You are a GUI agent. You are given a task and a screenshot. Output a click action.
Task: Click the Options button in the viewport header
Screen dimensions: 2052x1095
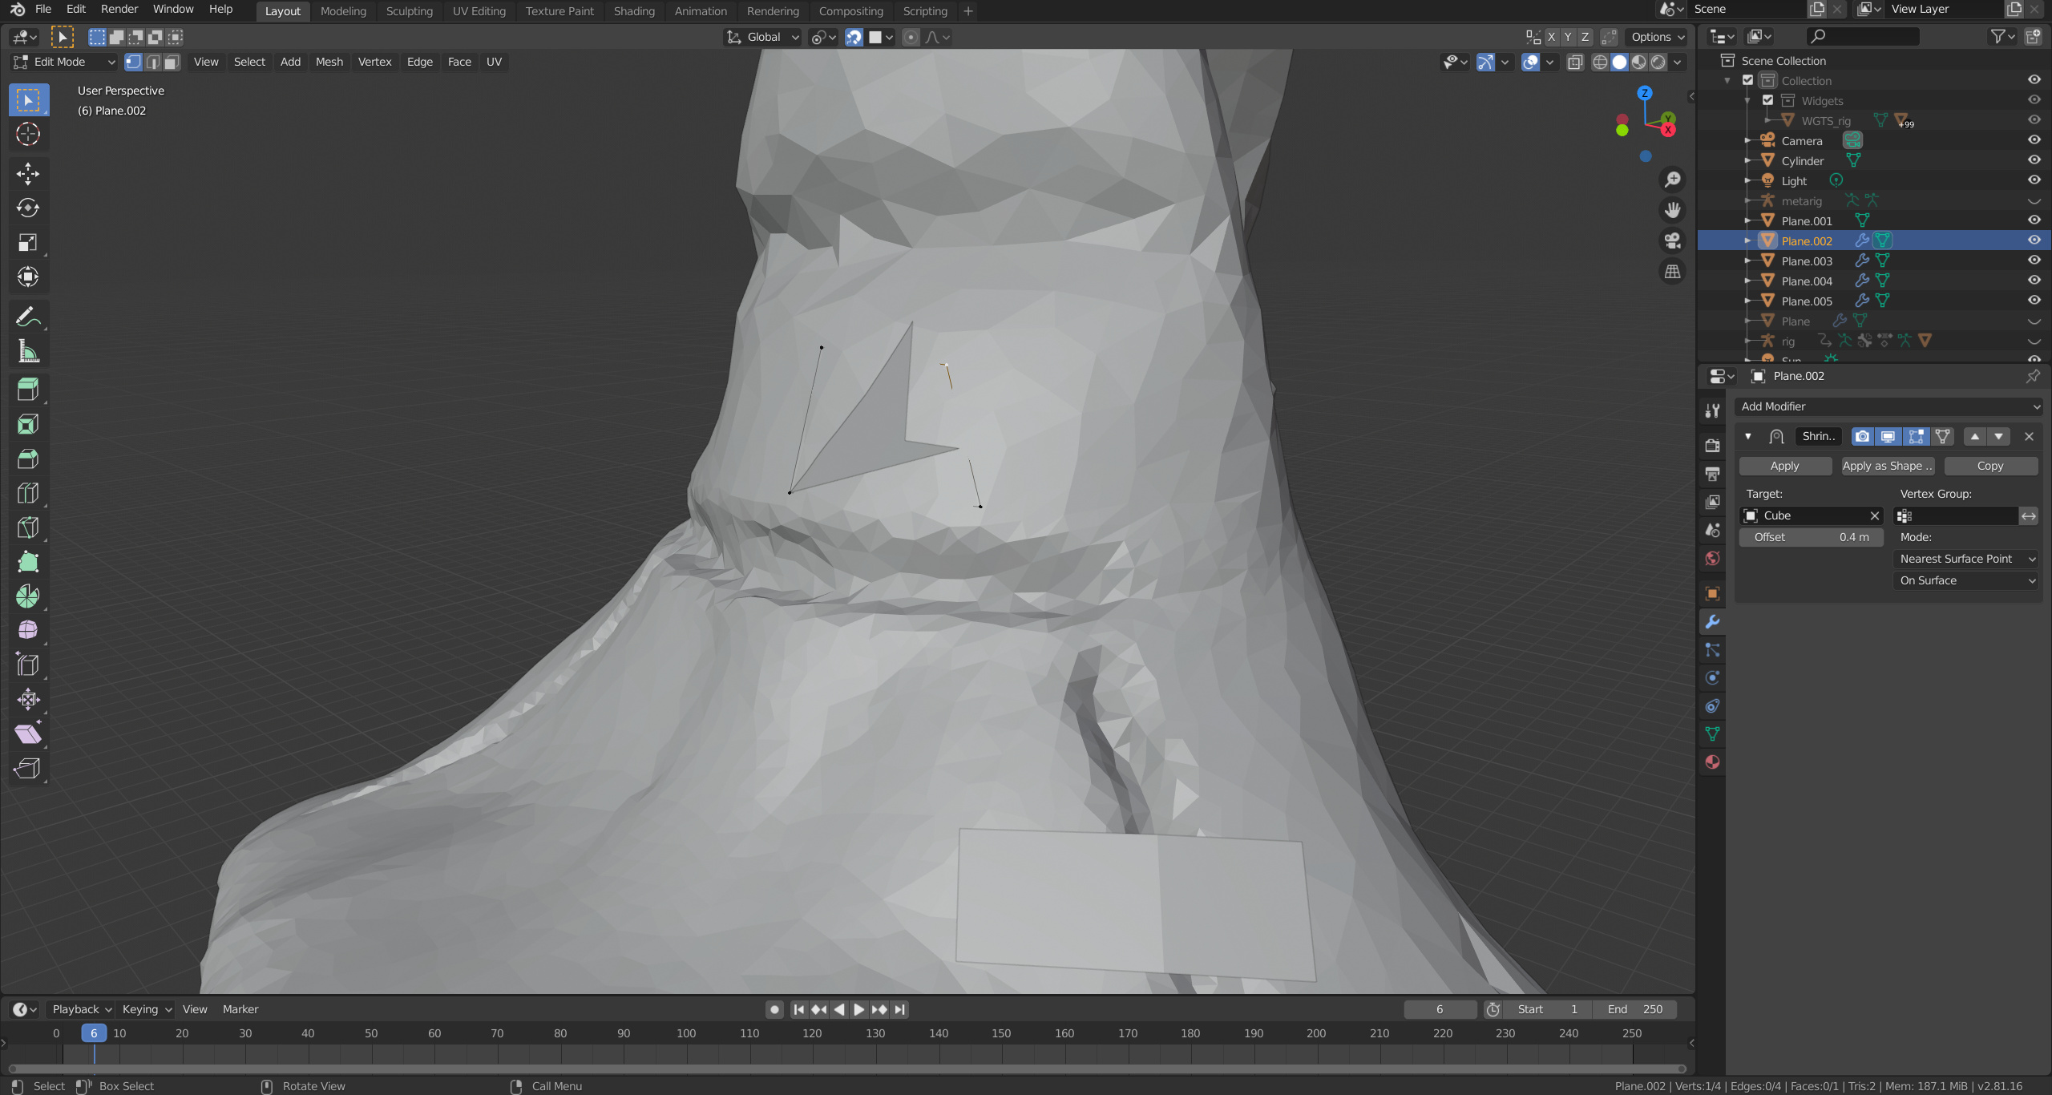pos(1657,37)
